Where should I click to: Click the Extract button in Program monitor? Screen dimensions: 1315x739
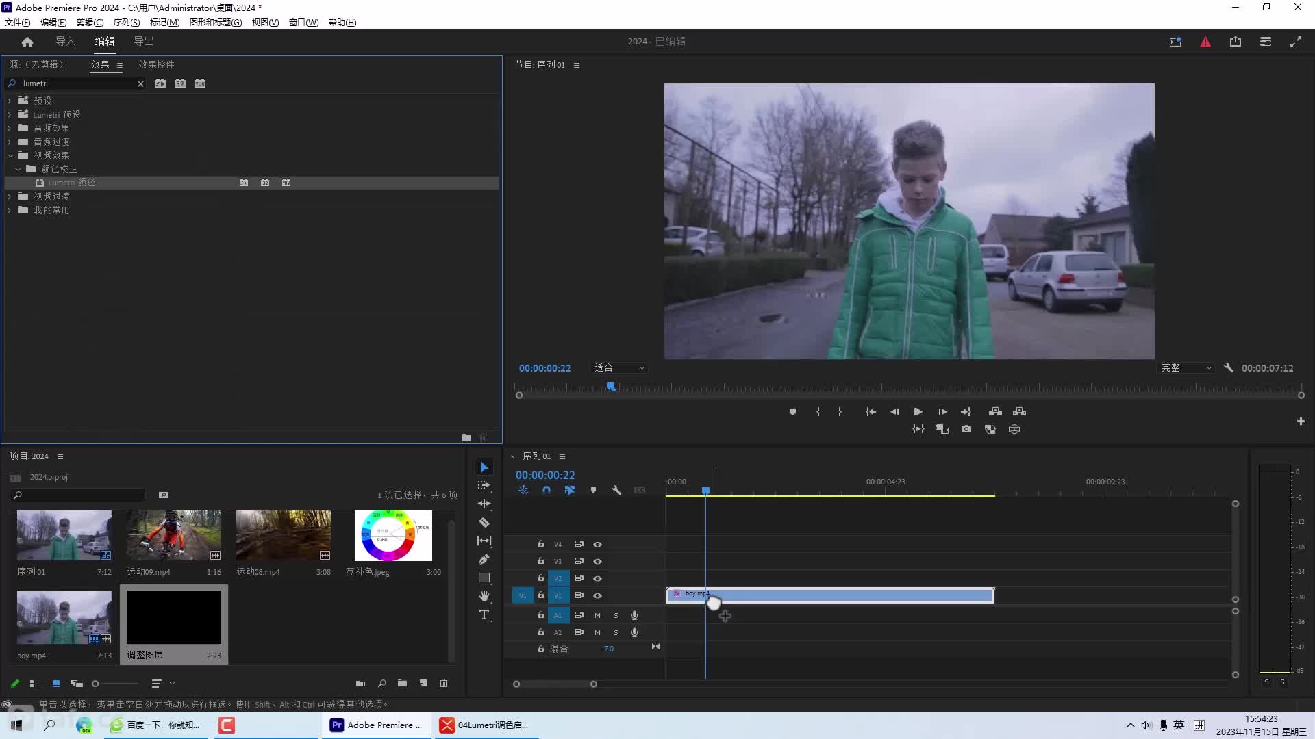coord(1020,411)
